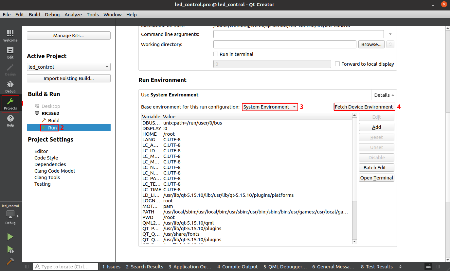450x271 pixels.
Task: Open the Projects mode
Action: click(x=10, y=104)
